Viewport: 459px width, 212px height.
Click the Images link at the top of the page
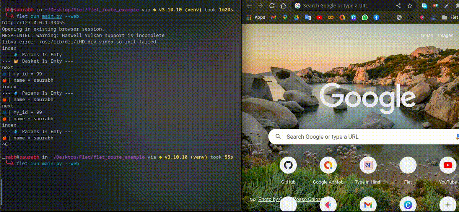point(445,36)
